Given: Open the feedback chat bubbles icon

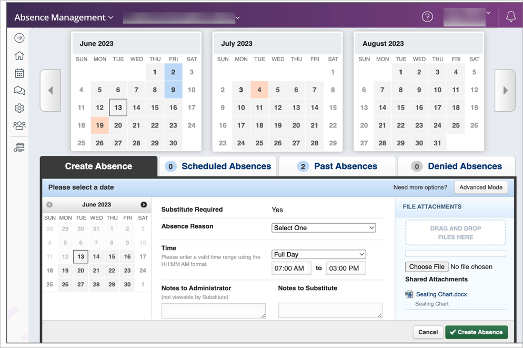Looking at the screenshot, I should click(19, 91).
